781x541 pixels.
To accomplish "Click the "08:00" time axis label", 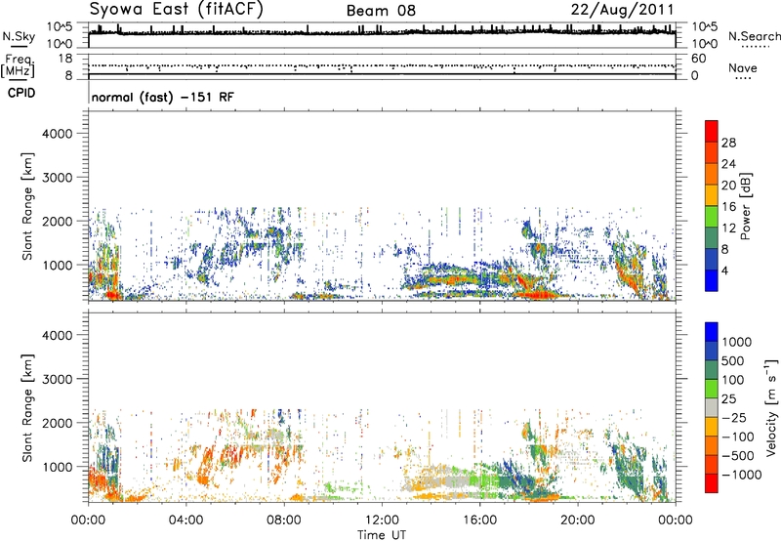I will coord(284,520).
